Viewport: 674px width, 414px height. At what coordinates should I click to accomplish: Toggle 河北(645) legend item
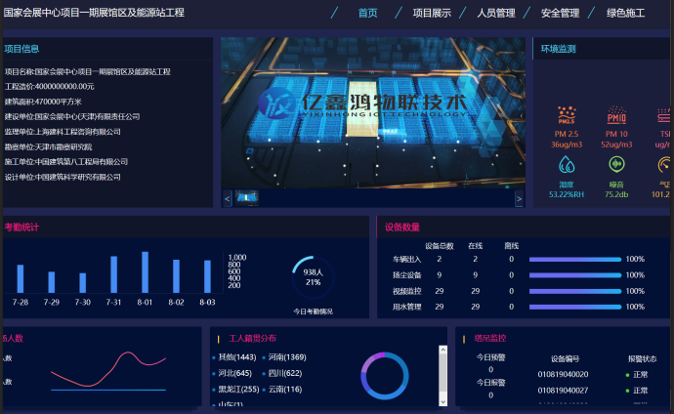(232, 373)
